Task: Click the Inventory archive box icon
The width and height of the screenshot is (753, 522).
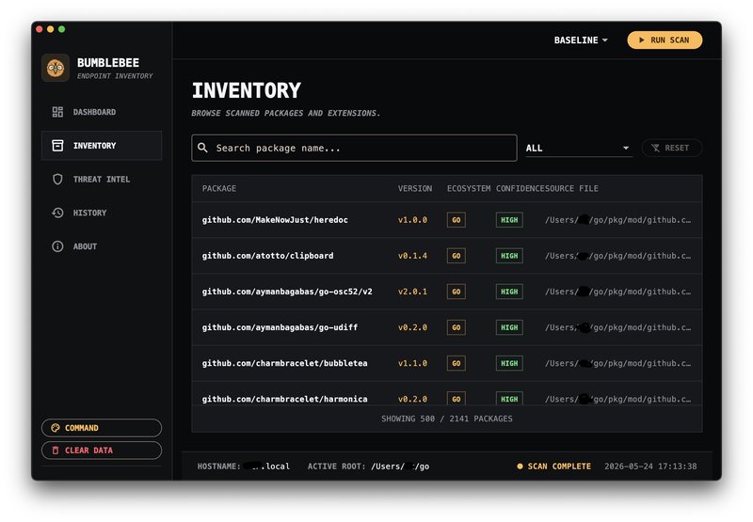Action: pos(57,146)
